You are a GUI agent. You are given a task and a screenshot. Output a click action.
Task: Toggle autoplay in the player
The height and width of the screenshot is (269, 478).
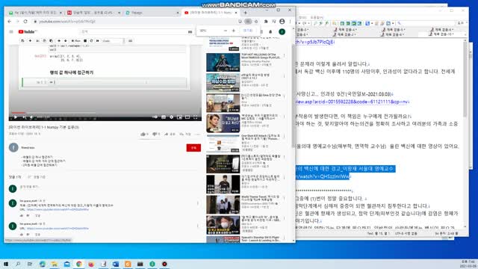pos(155,117)
